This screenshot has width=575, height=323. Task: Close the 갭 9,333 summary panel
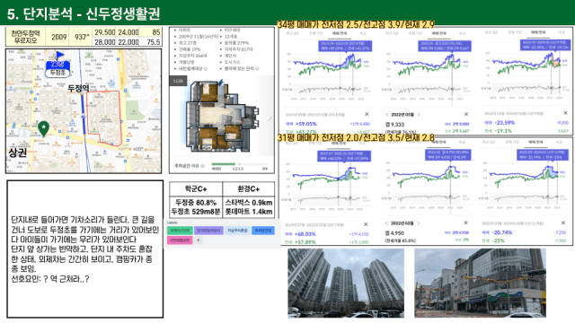(466, 114)
